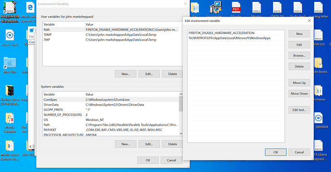This screenshot has height=172, width=331.
Task: Select the OS system variable row
Action: pyautogui.click(x=111, y=120)
